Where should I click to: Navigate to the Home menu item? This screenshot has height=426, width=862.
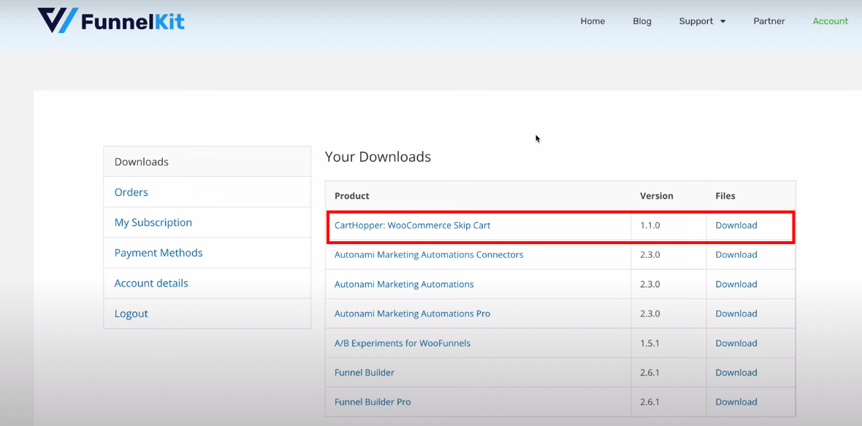click(x=592, y=21)
